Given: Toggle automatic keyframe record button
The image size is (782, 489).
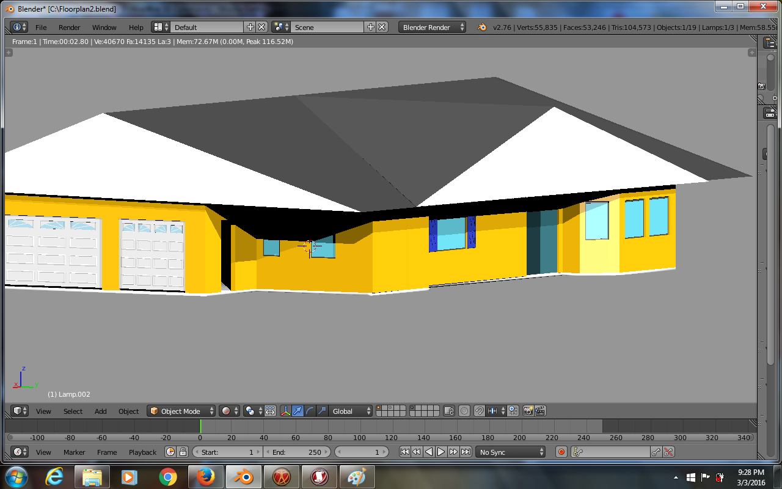Looking at the screenshot, I should pyautogui.click(x=561, y=452).
